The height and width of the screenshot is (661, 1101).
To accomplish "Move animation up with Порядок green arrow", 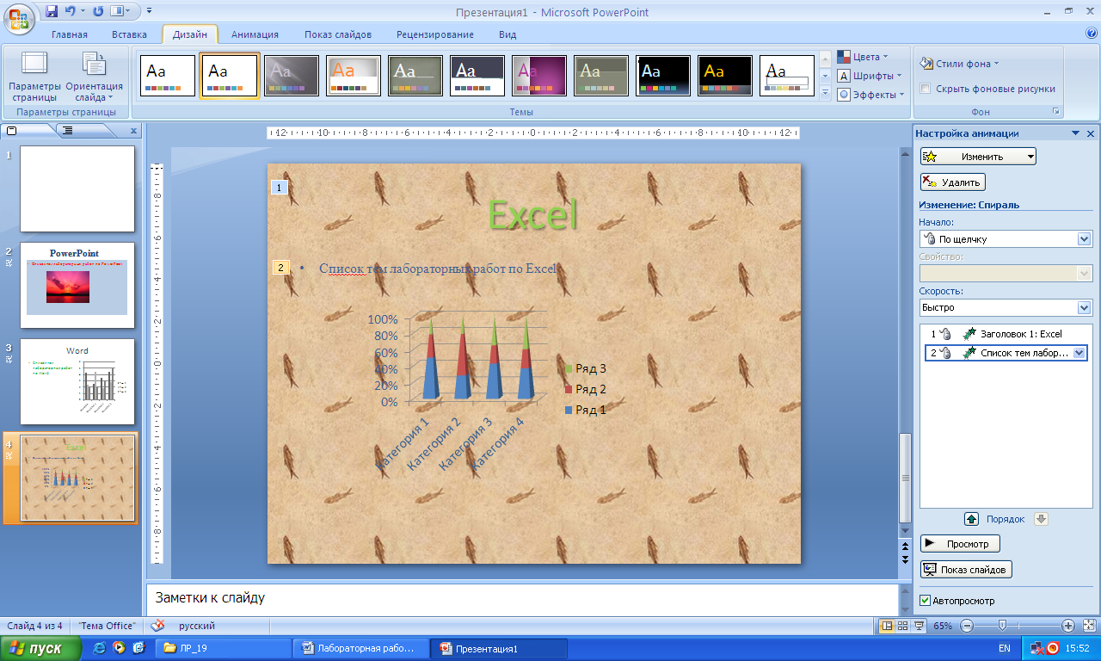I will tap(971, 519).
